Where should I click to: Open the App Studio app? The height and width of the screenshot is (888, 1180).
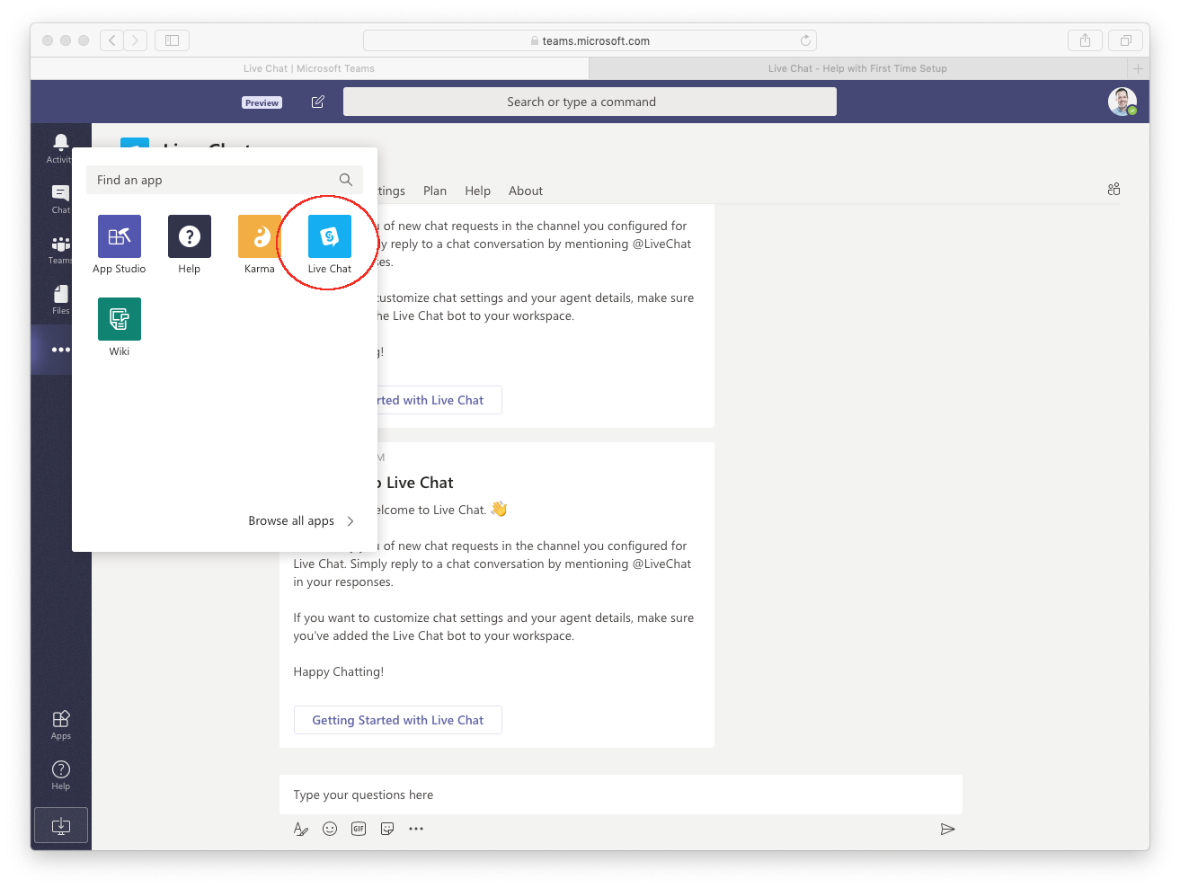tap(120, 236)
